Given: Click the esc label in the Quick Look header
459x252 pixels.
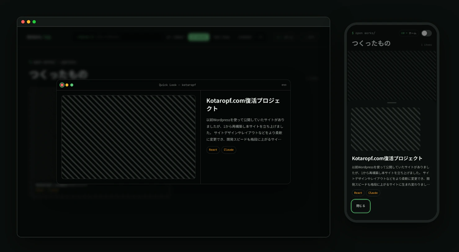Looking at the screenshot, I should (x=284, y=85).
